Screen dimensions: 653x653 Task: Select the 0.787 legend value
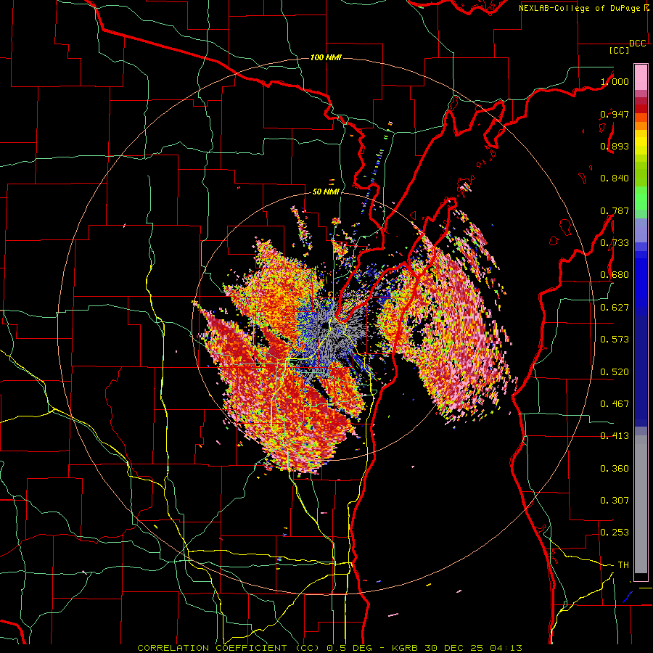coord(615,210)
